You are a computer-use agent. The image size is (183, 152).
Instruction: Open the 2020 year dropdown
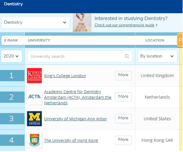tap(12, 56)
